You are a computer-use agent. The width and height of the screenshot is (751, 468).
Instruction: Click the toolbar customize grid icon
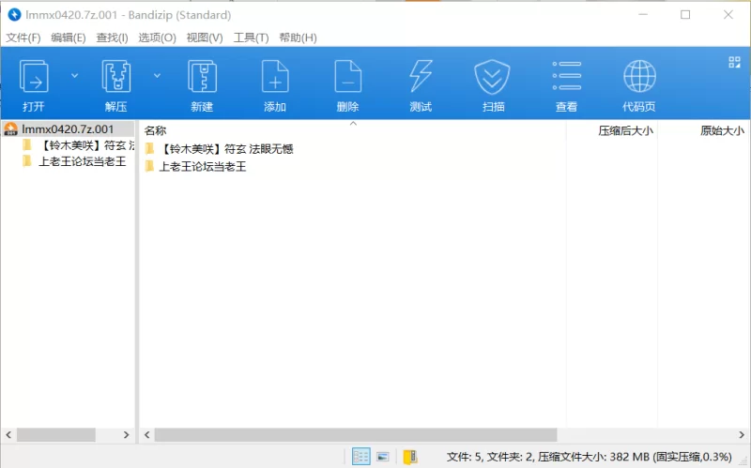[x=735, y=62]
